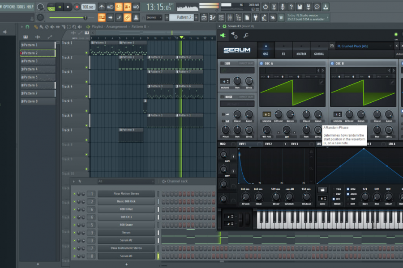
Task: Click the save floppy disk icon in top toolbar
Action: pyautogui.click(x=300, y=7)
